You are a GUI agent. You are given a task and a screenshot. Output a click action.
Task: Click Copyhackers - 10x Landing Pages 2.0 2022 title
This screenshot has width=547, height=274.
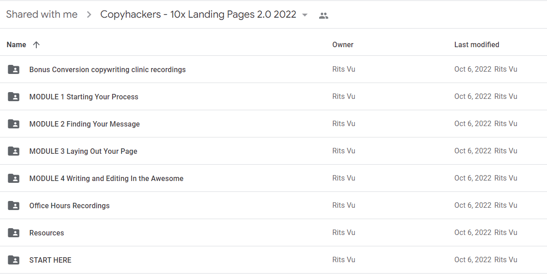(x=198, y=15)
